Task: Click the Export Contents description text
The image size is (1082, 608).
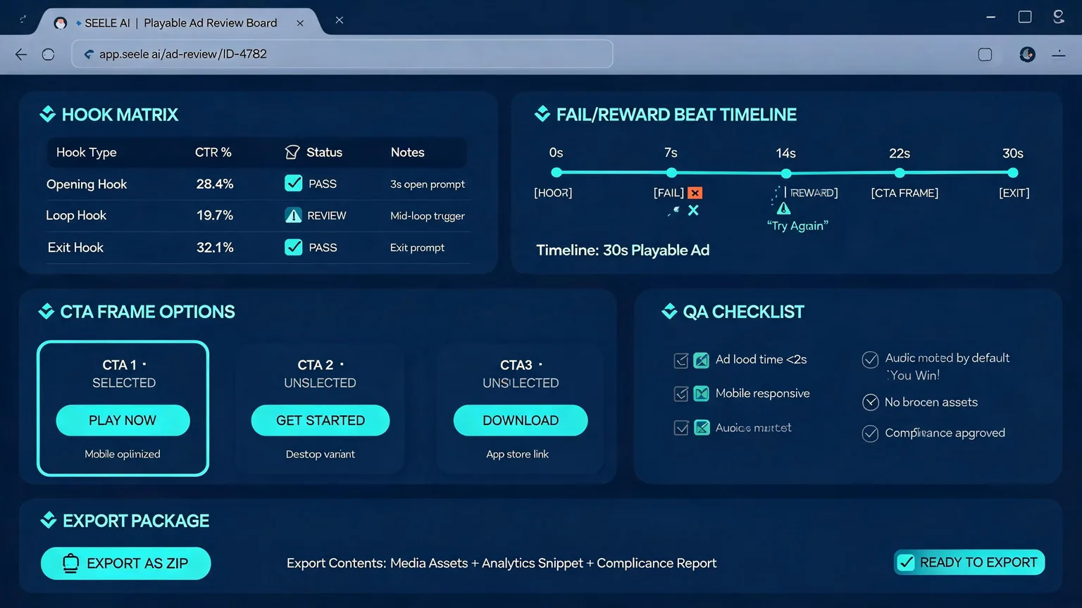Action: point(502,563)
